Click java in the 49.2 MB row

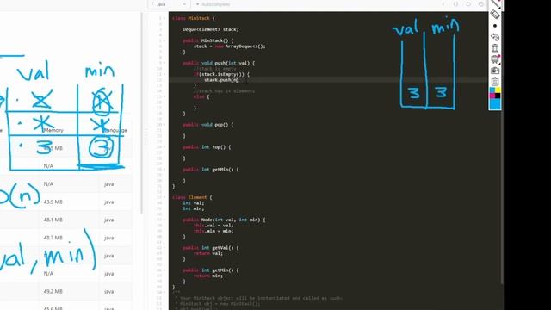(109, 291)
